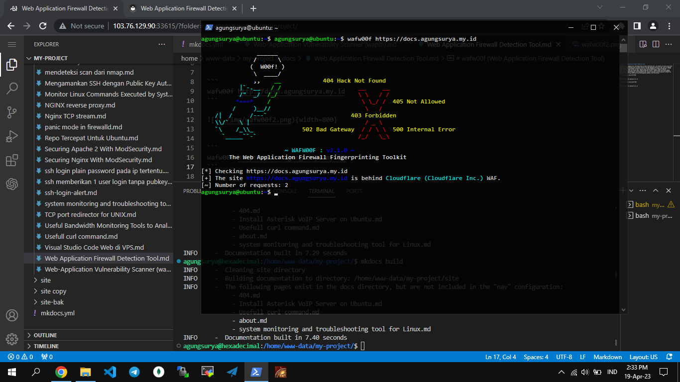Viewport: 680px width, 382px height.
Task: Open the Extensions view
Action: pos(12,161)
